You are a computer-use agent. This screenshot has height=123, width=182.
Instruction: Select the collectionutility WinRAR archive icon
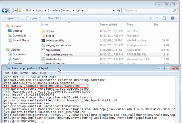43,40
